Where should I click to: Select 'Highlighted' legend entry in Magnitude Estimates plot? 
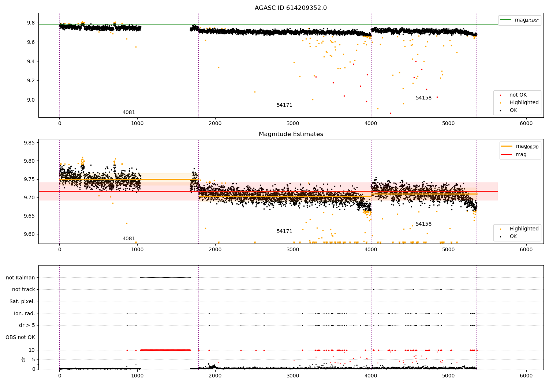pos(524,229)
